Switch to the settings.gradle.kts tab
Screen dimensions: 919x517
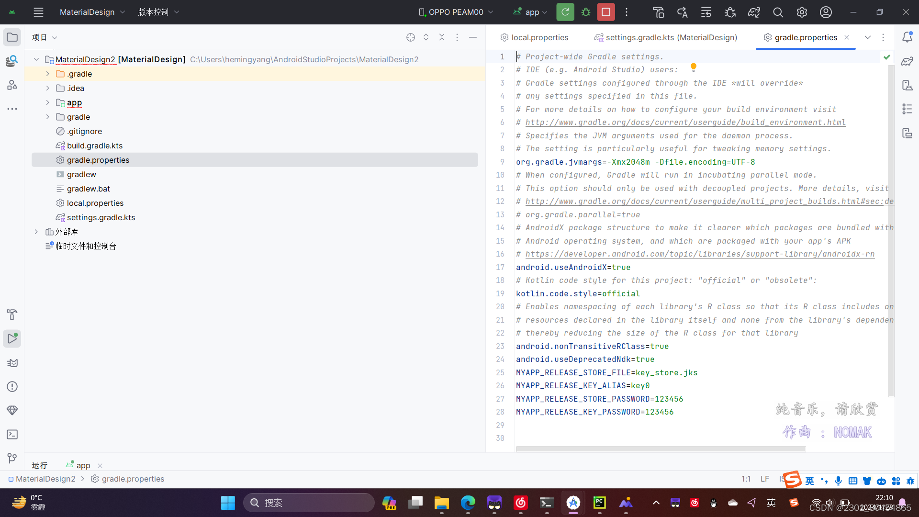click(665, 37)
